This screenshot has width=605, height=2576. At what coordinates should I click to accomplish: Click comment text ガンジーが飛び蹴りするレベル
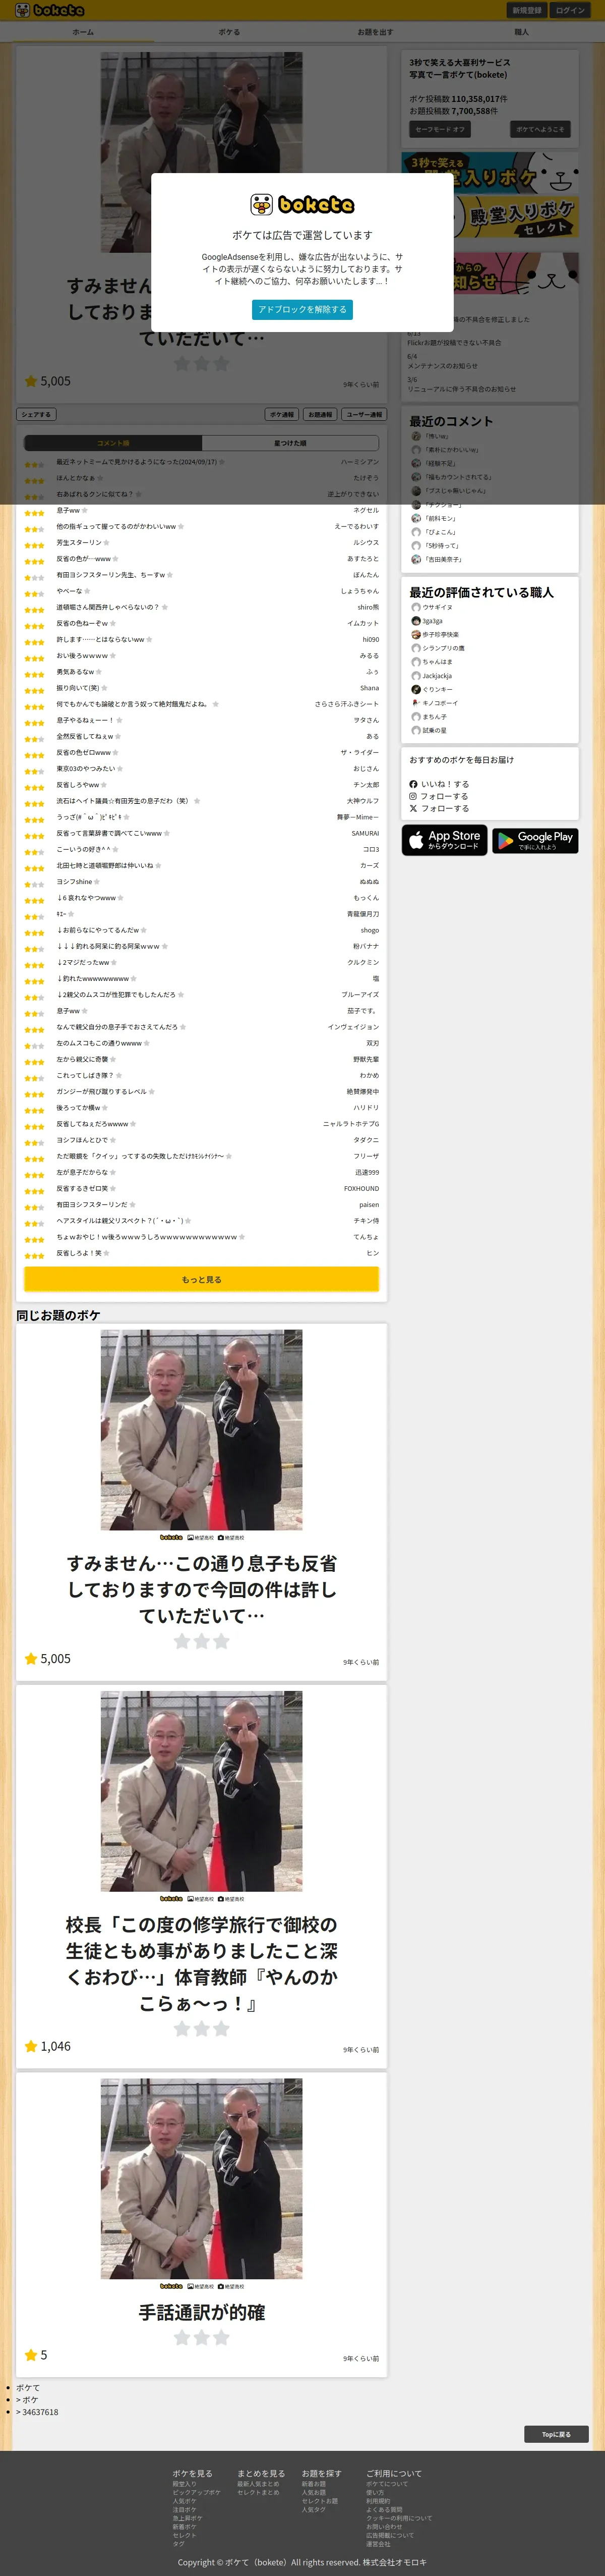101,1091
